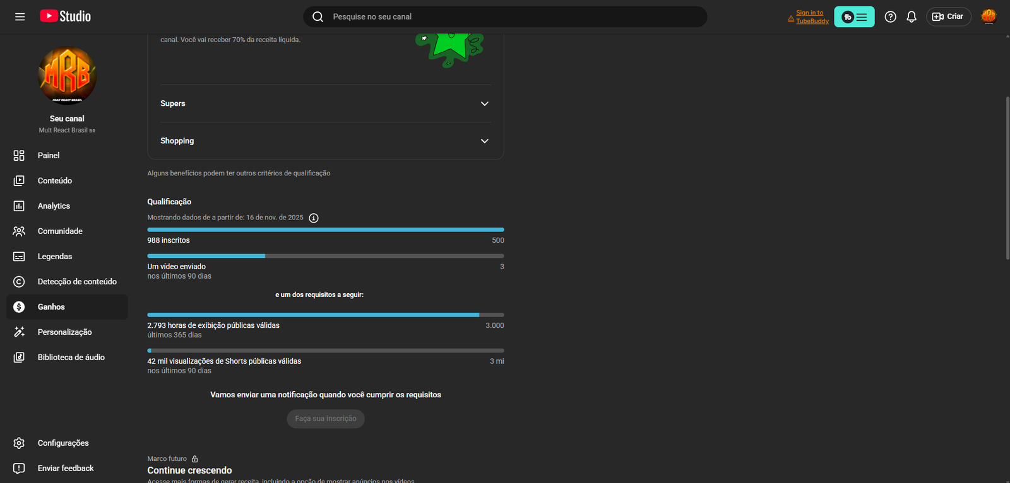Click the Shopping section title
This screenshot has width=1010, height=483.
[x=177, y=141]
